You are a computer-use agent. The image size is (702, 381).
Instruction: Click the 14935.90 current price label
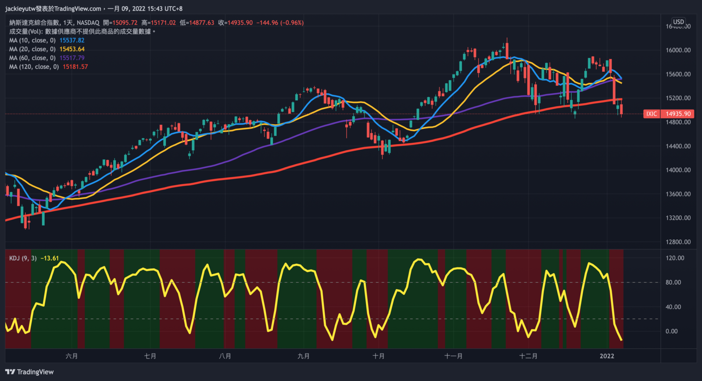(678, 114)
